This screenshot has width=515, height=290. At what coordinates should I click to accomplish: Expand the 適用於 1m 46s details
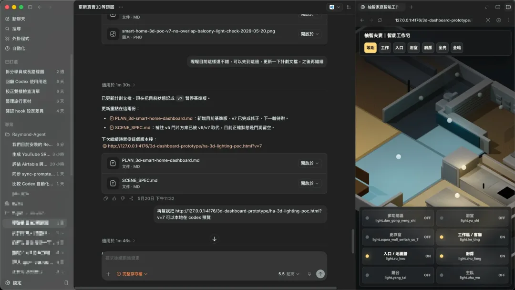pyautogui.click(x=118, y=241)
